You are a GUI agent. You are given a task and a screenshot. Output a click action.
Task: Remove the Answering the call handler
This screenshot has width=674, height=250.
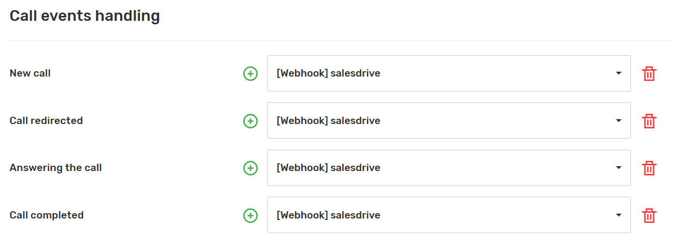649,168
